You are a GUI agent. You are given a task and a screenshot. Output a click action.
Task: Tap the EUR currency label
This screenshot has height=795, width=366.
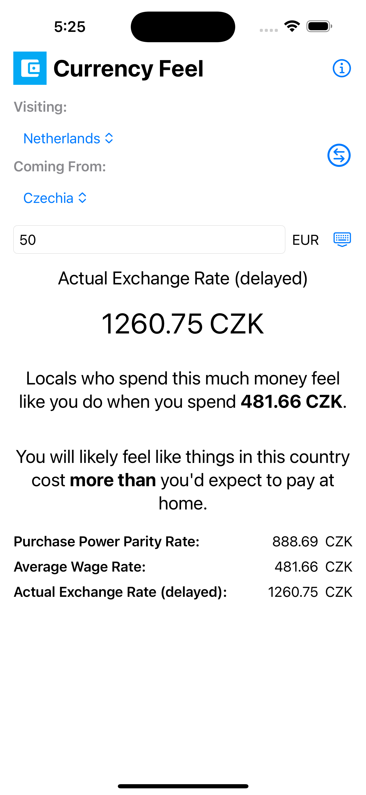305,240
